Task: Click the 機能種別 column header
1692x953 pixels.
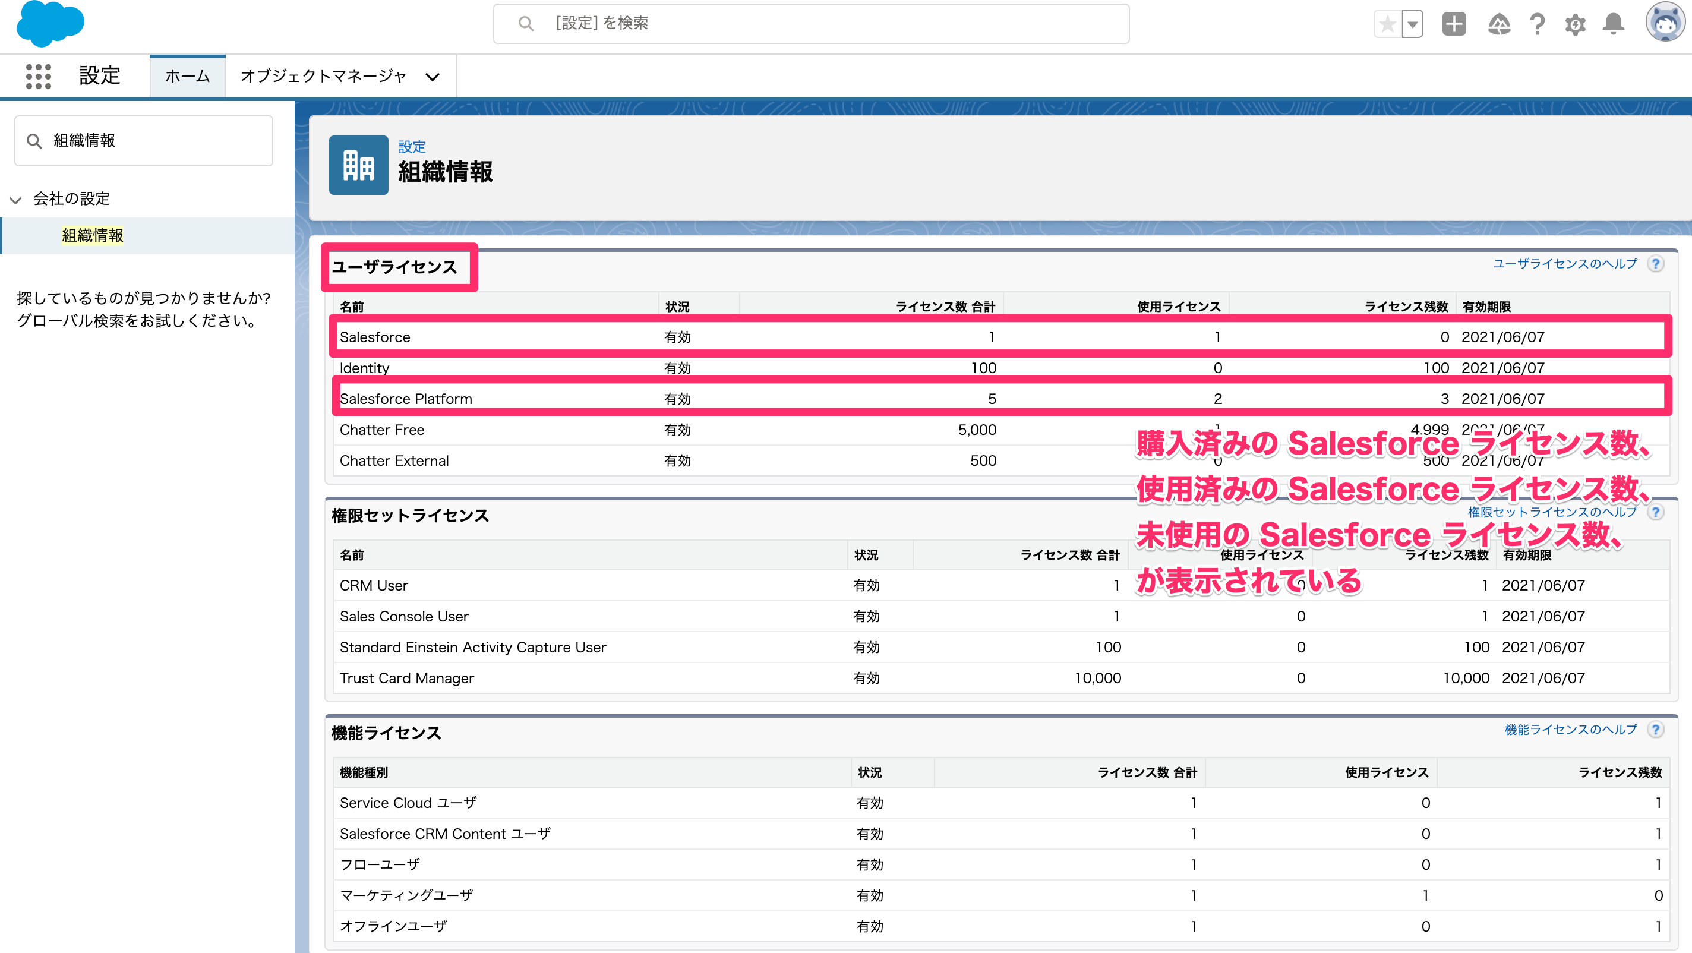Action: tap(364, 772)
